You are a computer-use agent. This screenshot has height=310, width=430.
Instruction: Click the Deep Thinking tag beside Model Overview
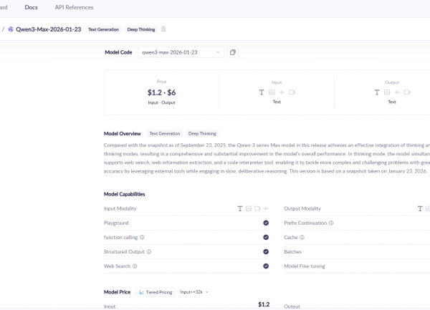(202, 134)
